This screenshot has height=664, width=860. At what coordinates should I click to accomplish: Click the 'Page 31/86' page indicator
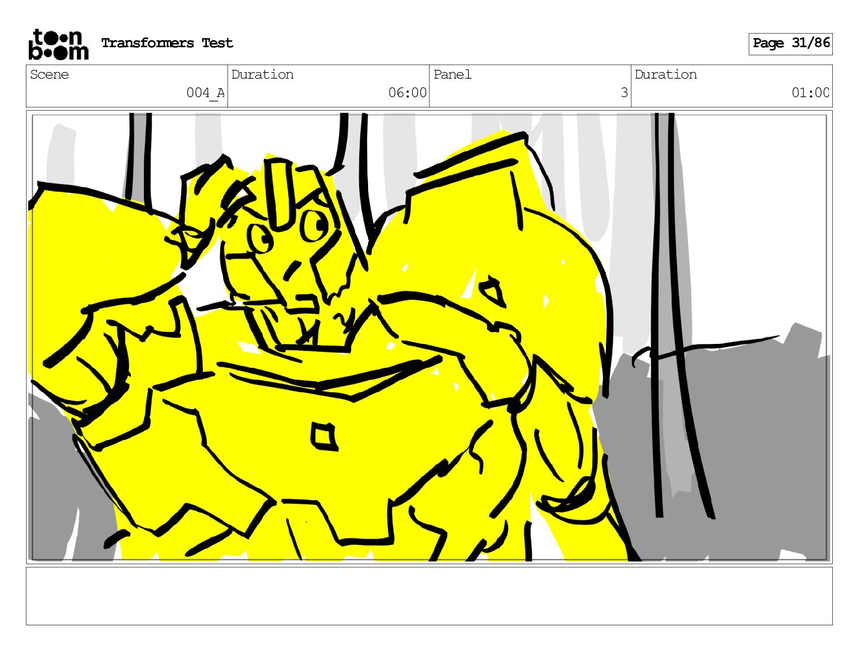pos(791,43)
